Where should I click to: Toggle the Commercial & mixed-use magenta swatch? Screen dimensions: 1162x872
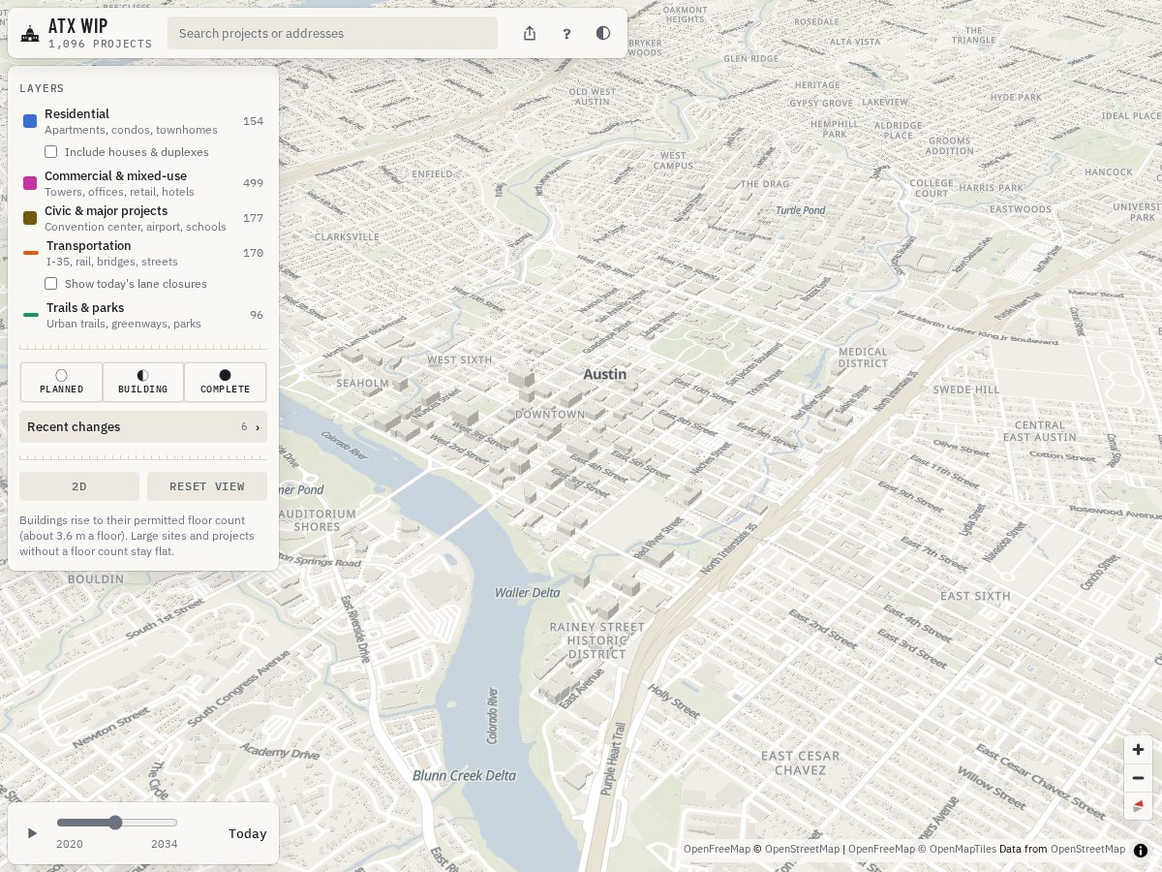[x=30, y=183]
